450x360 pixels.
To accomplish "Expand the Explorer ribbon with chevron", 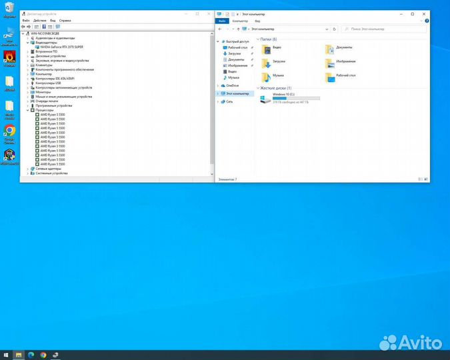I will (421, 21).
